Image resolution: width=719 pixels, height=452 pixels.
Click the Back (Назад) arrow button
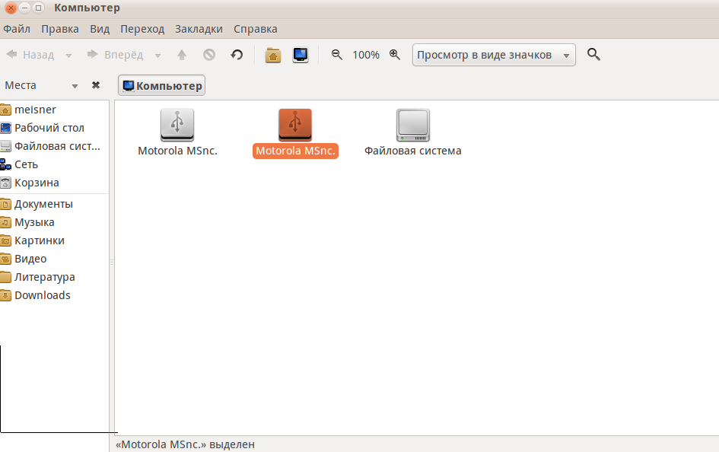[x=30, y=55]
